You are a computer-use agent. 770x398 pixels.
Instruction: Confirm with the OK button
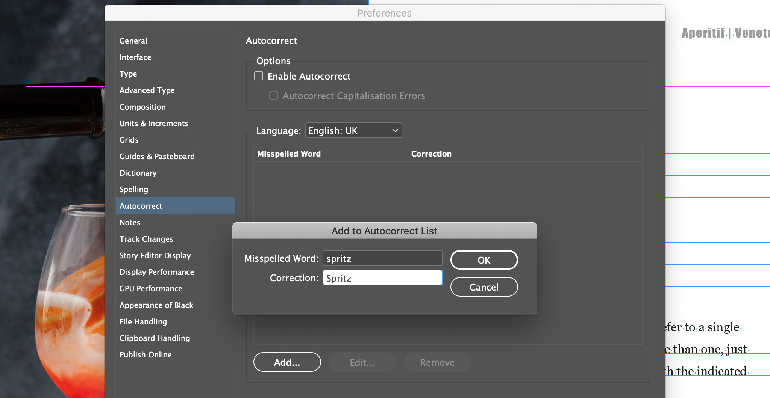484,259
